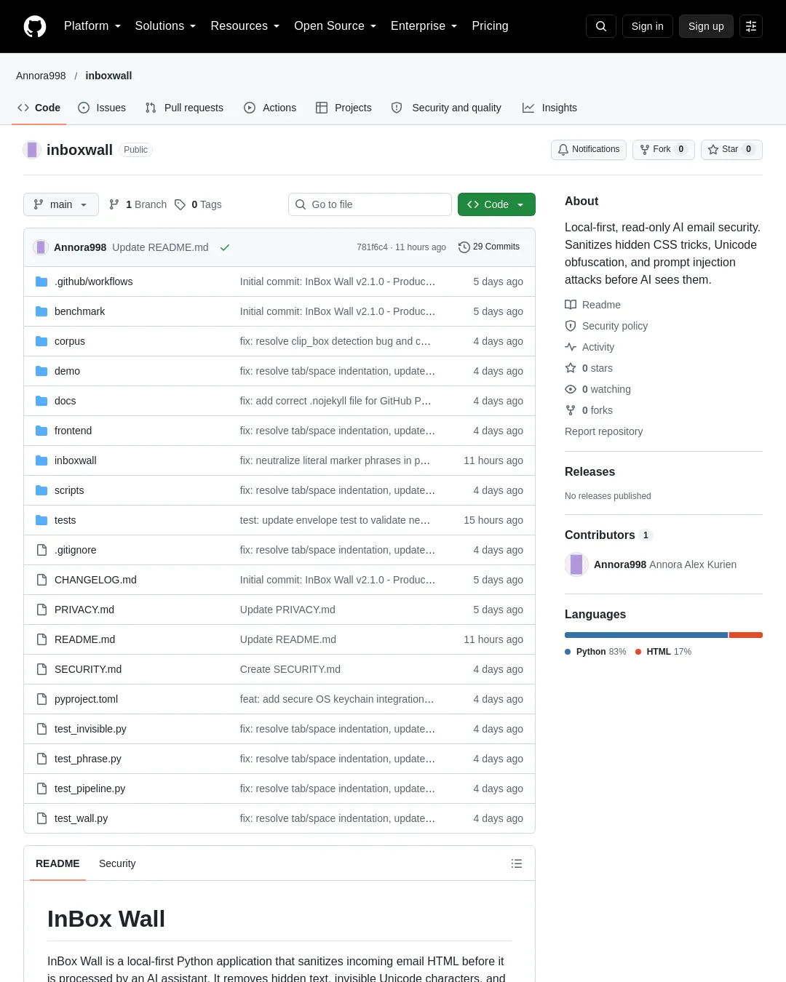Click the pyproject.toml file icon
This screenshot has height=982, width=786.
(x=41, y=699)
